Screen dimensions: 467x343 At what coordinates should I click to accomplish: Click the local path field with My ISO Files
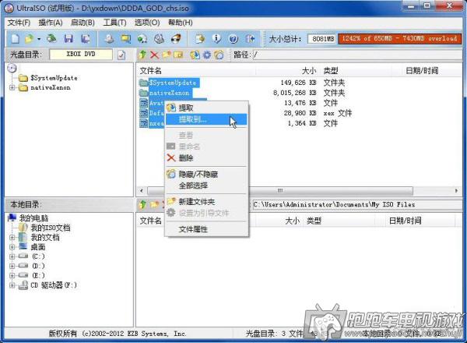pos(357,204)
